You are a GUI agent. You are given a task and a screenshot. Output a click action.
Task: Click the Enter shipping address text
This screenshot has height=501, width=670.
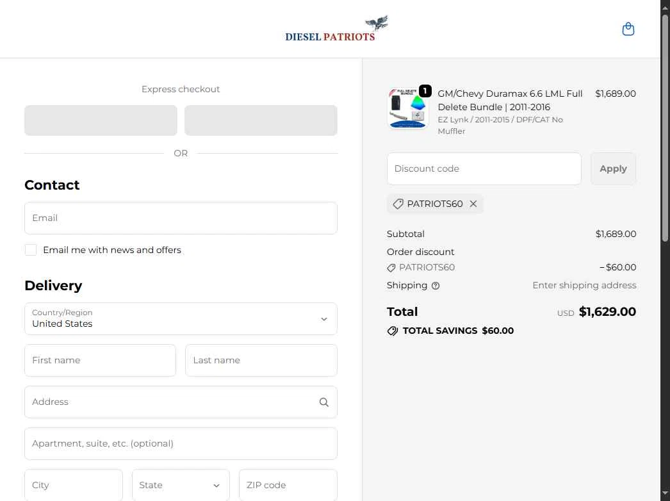(x=584, y=286)
